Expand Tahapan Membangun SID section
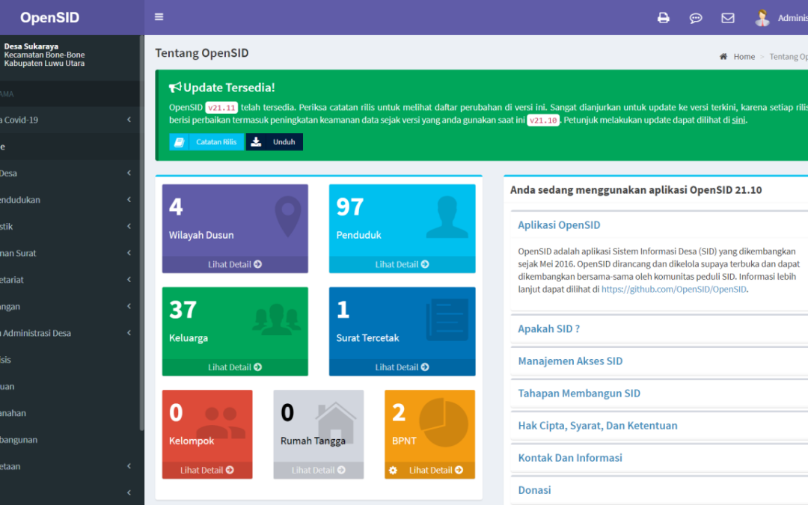The image size is (808, 505). [x=579, y=394]
